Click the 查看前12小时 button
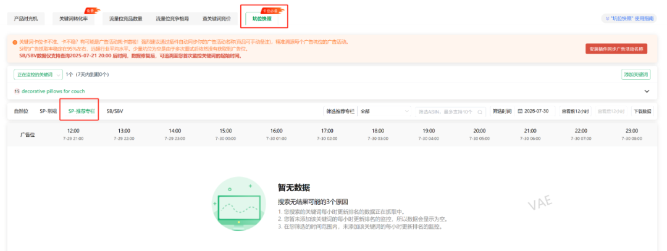 (x=575, y=111)
